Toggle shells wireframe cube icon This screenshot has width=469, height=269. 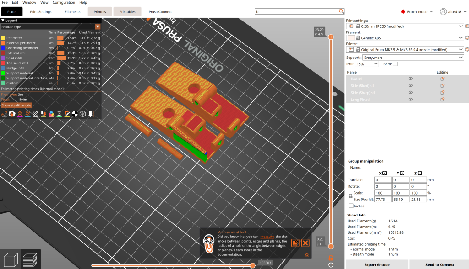(x=82, y=114)
